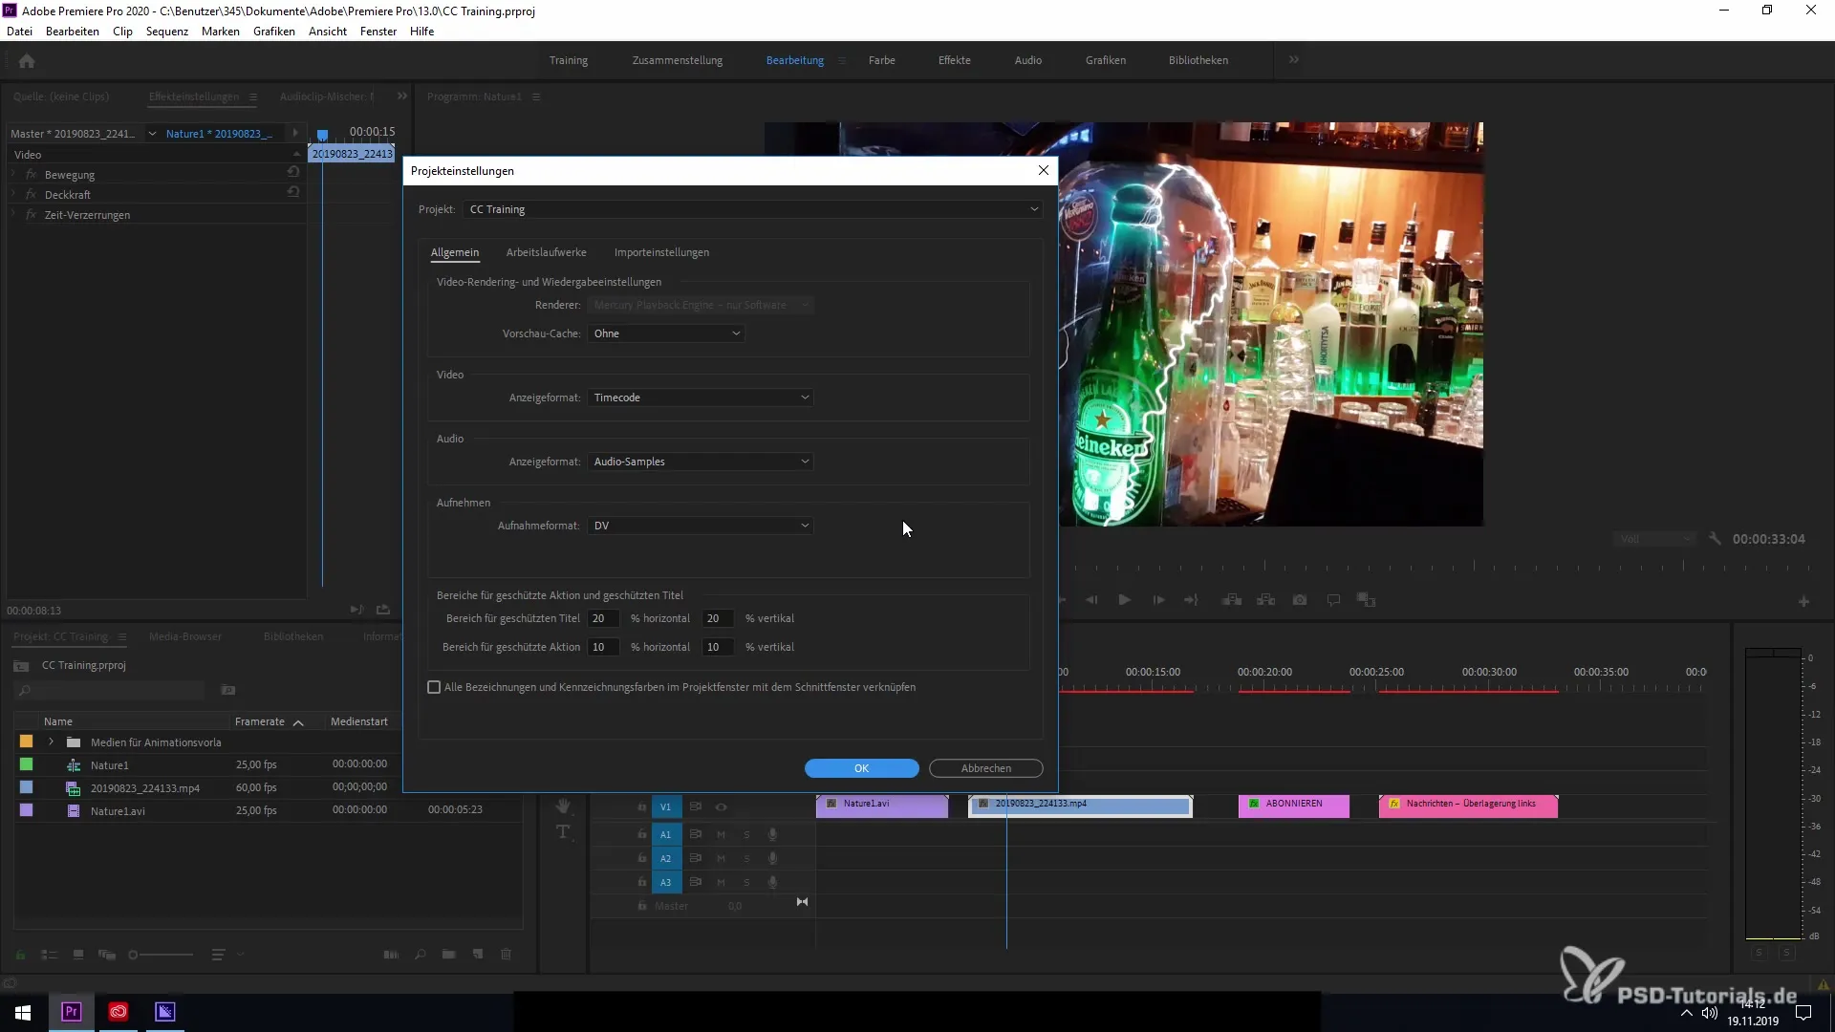Toggle sync lock for track V1
The width and height of the screenshot is (1835, 1032).
[x=696, y=807]
